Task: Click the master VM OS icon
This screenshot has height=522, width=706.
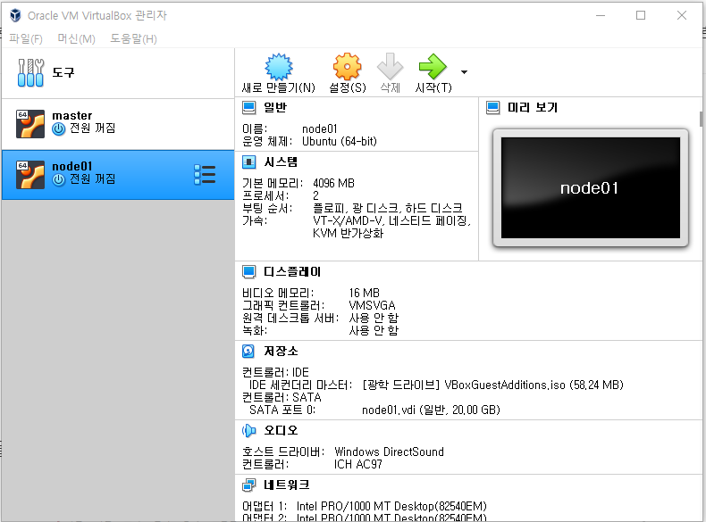Action: click(30, 124)
